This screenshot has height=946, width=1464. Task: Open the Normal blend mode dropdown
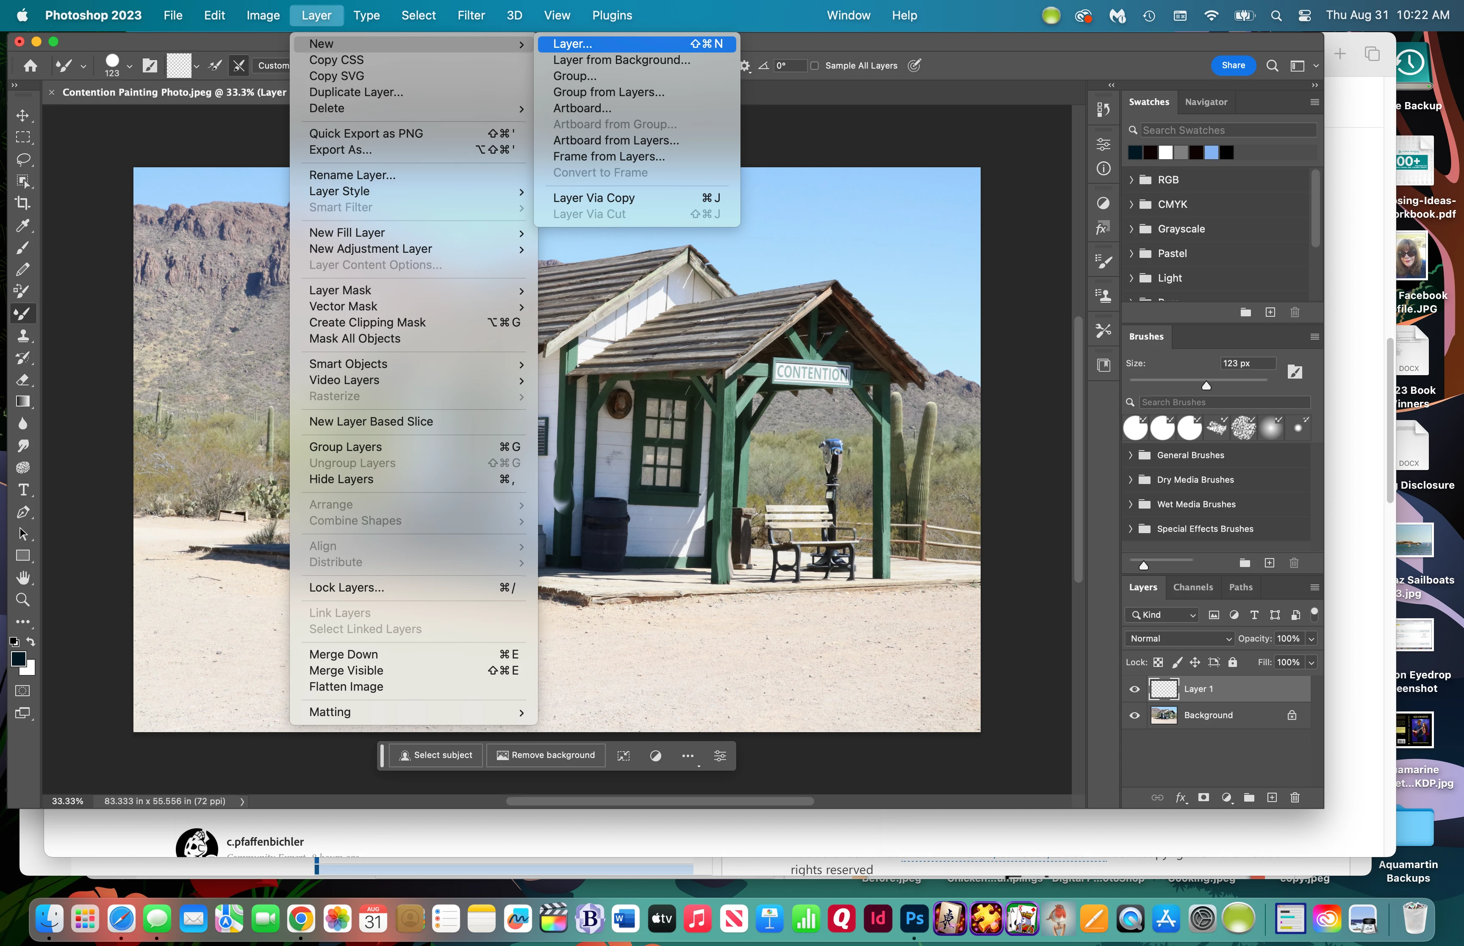pos(1180,638)
